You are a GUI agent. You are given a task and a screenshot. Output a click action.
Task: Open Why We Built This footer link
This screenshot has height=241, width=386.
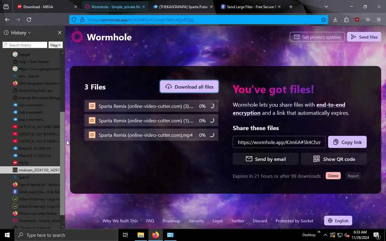[x=120, y=221]
